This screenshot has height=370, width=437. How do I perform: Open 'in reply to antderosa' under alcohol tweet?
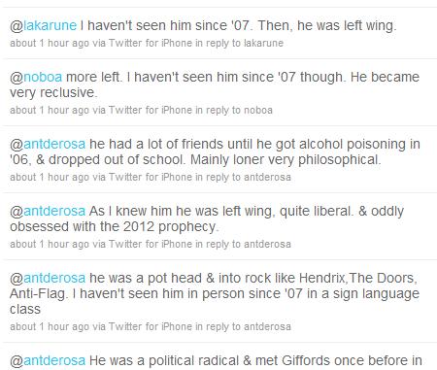(x=243, y=177)
